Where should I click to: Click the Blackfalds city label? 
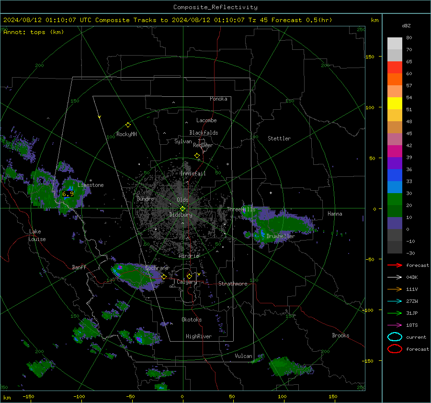coord(204,133)
